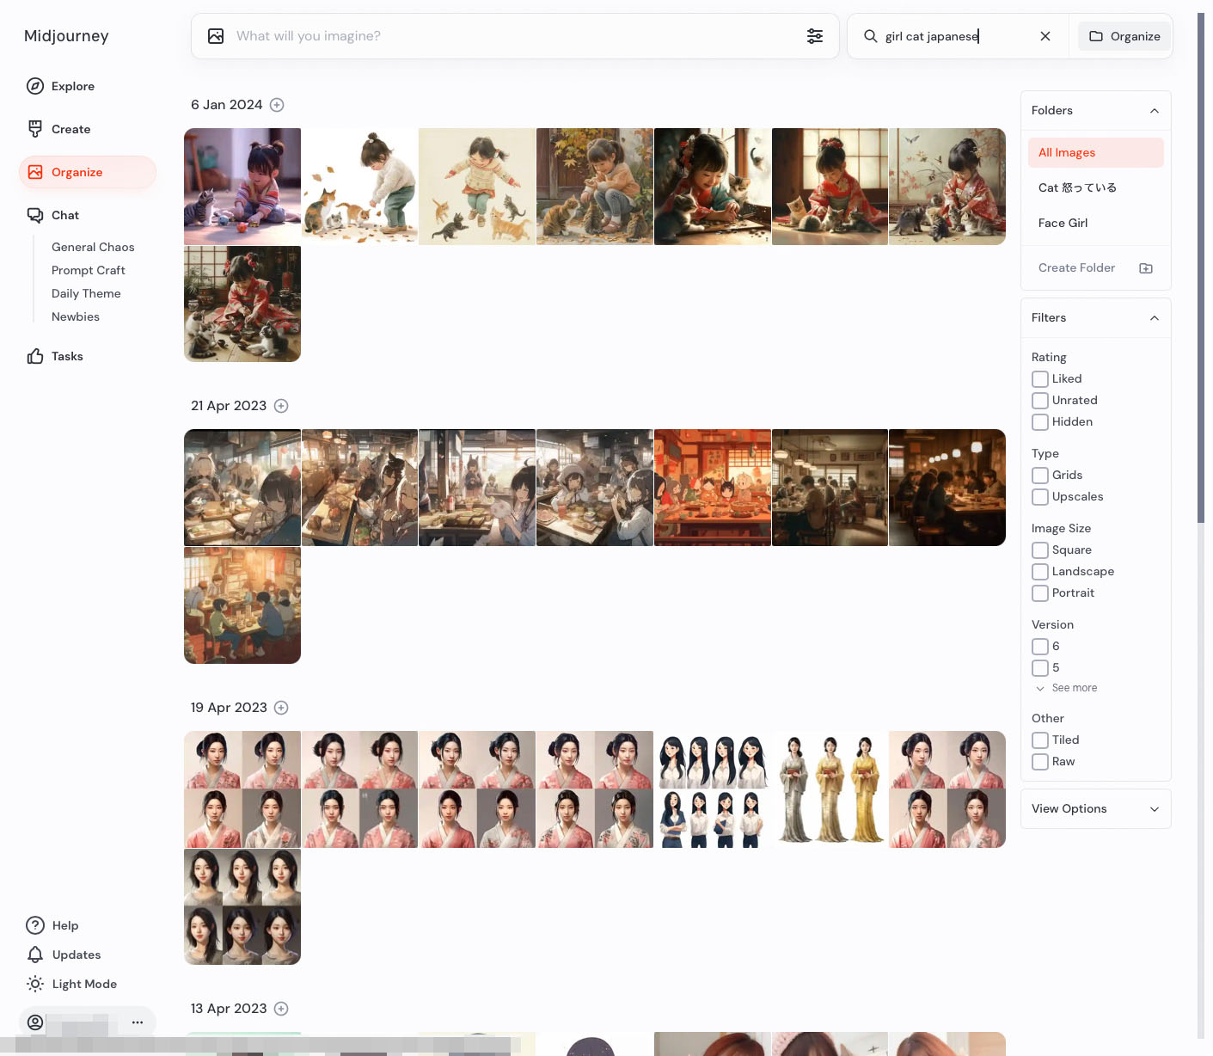Open first image under 6 Jan 2024

(x=242, y=187)
